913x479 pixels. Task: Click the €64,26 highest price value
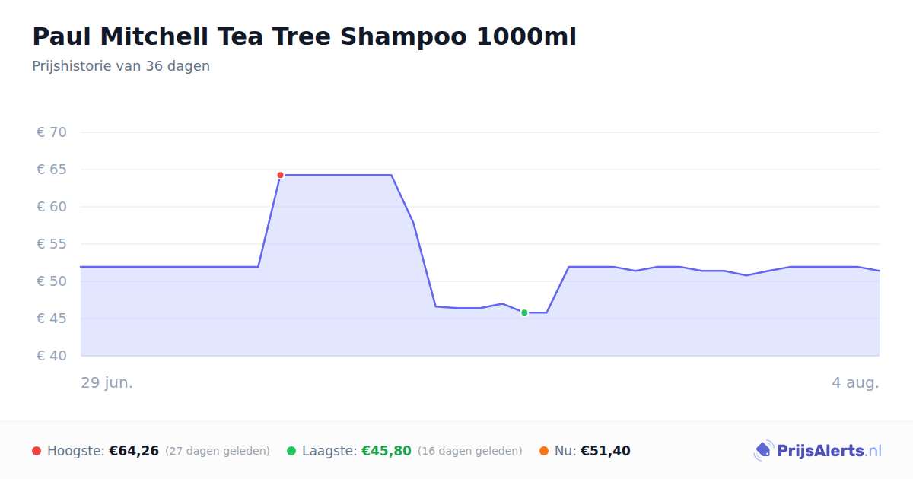click(134, 451)
